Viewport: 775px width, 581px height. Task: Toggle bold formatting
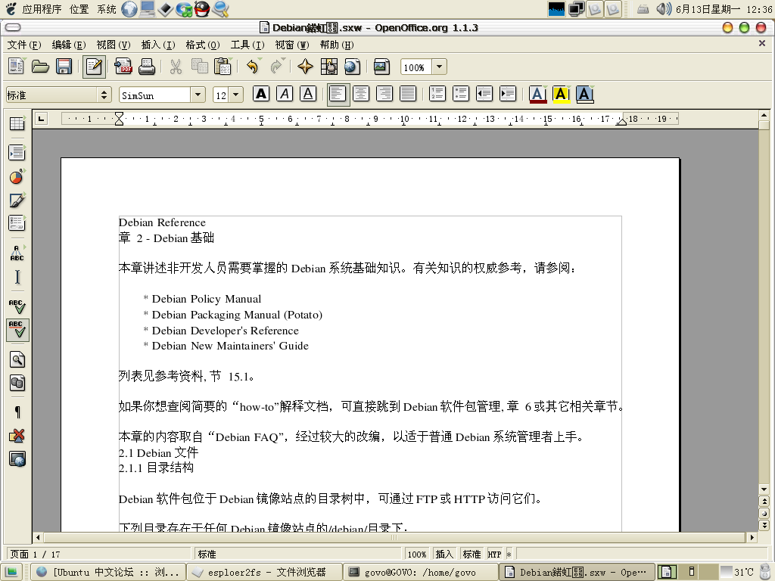tap(261, 94)
